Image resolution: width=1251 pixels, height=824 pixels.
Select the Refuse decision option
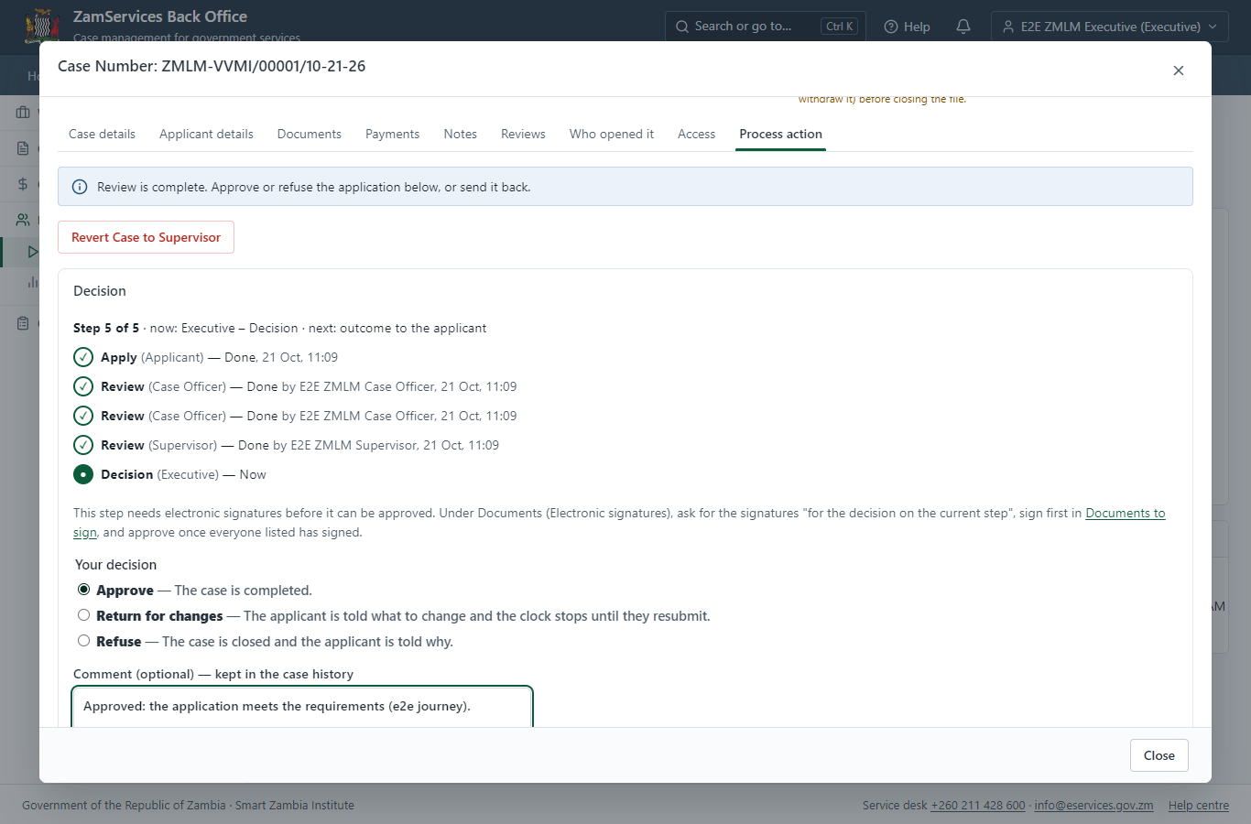84,641
